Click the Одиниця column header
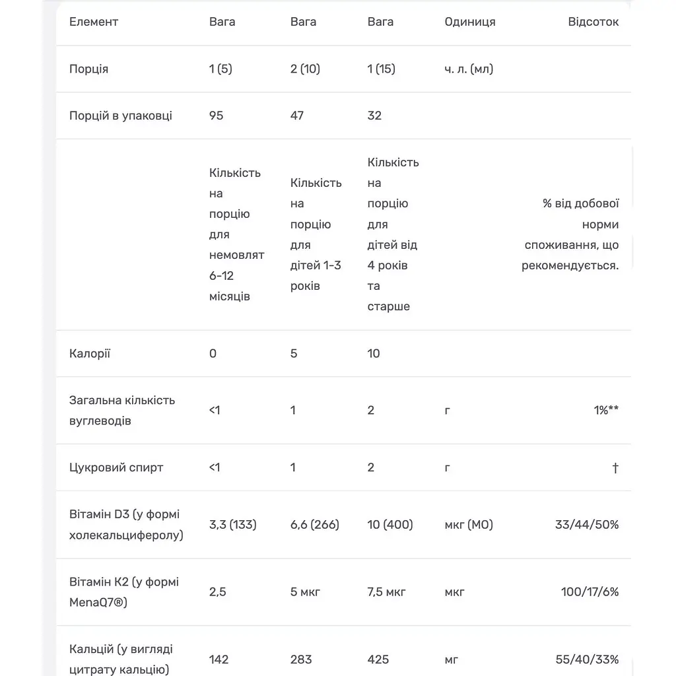 (470, 22)
